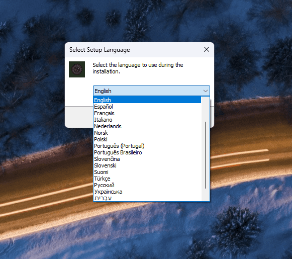Pick Slovenski from the dropdown list

pyautogui.click(x=147, y=165)
